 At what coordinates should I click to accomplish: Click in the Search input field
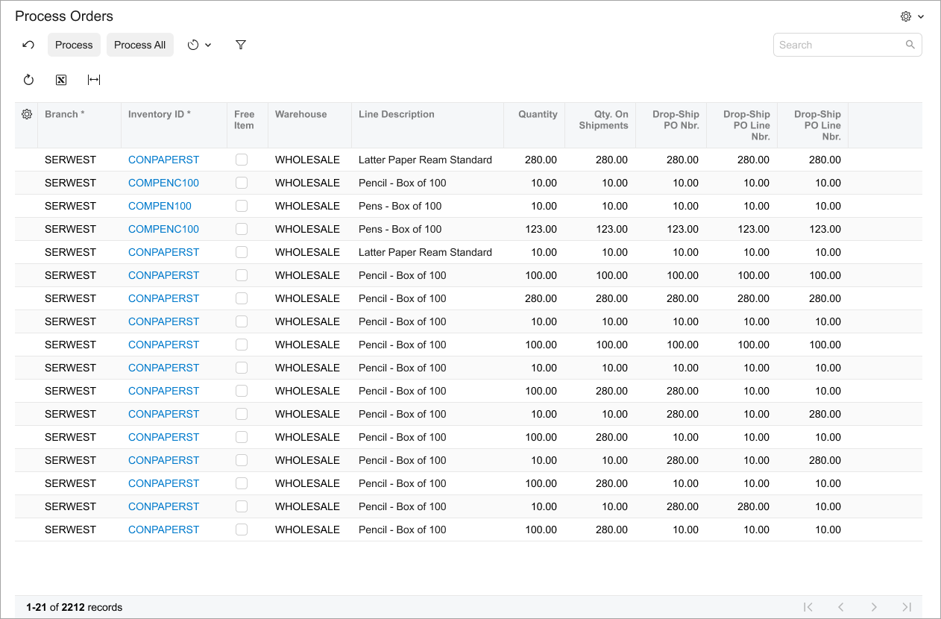[839, 45]
